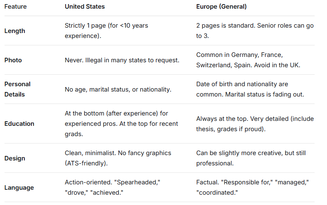Click the "Language" row label
This screenshot has height=205, width=327.
[x=19, y=188]
